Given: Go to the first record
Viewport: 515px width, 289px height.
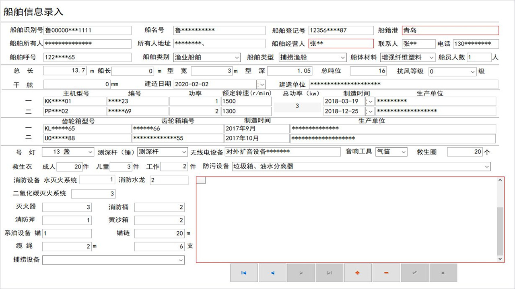Looking at the screenshot, I should (x=244, y=273).
